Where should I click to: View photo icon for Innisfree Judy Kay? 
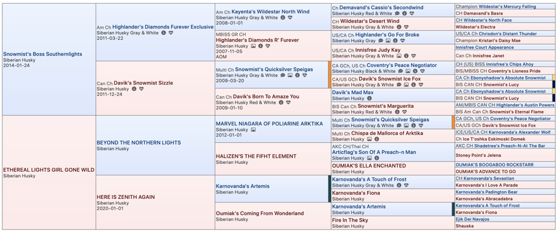pos(399,55)
